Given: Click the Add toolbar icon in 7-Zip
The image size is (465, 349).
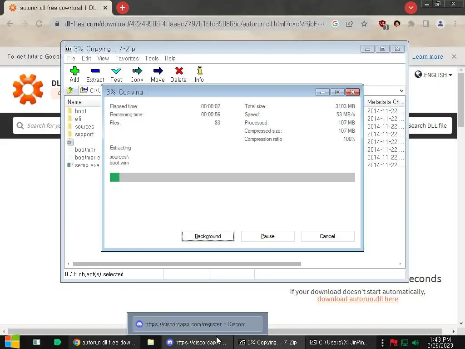Looking at the screenshot, I should (74, 74).
